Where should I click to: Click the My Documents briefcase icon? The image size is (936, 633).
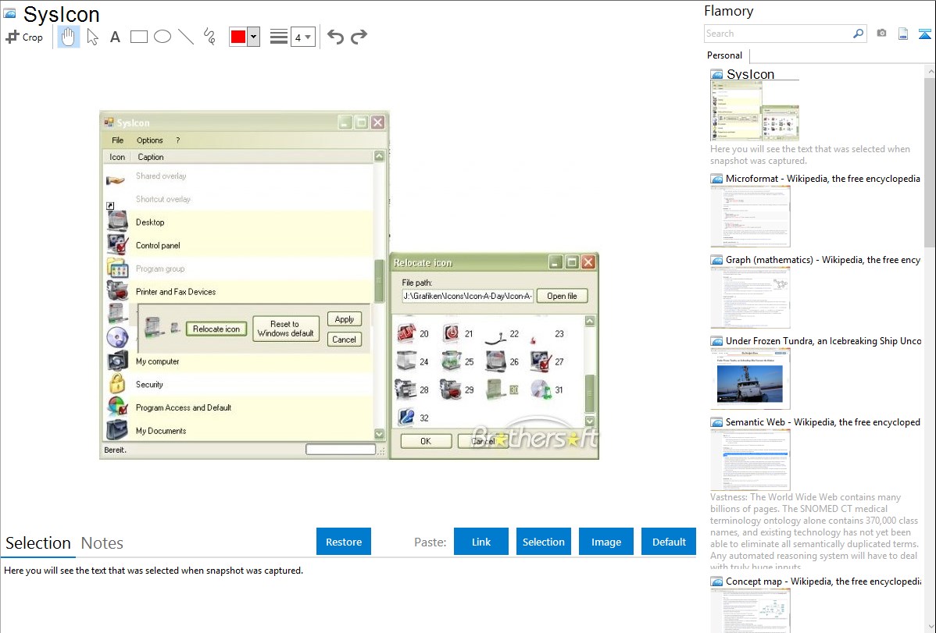click(x=118, y=430)
